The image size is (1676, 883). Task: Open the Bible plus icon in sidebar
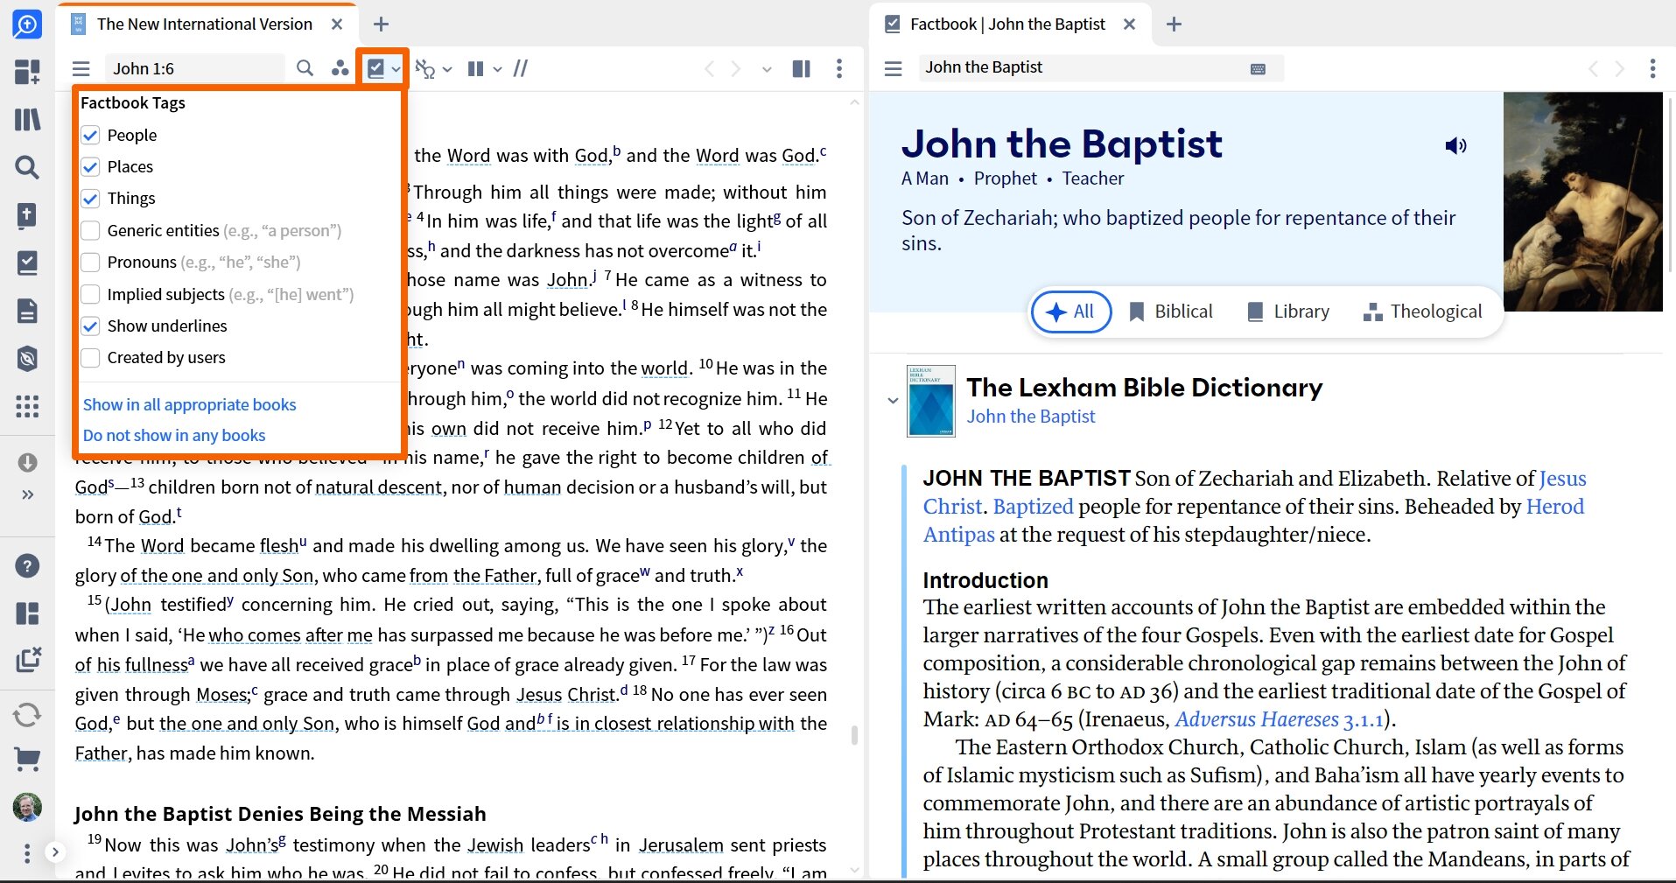pyautogui.click(x=27, y=215)
